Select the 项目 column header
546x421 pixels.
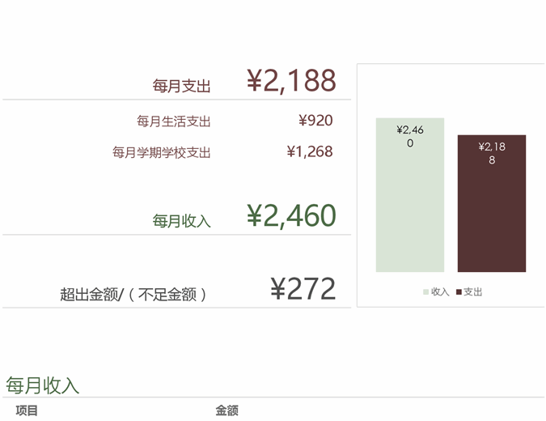point(27,411)
